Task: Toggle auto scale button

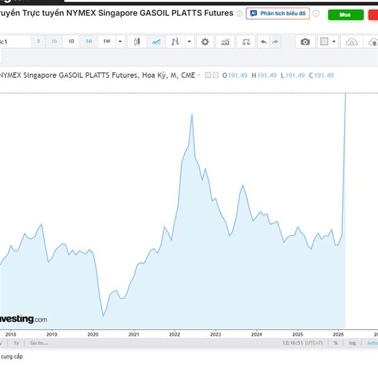Action: tap(372, 343)
